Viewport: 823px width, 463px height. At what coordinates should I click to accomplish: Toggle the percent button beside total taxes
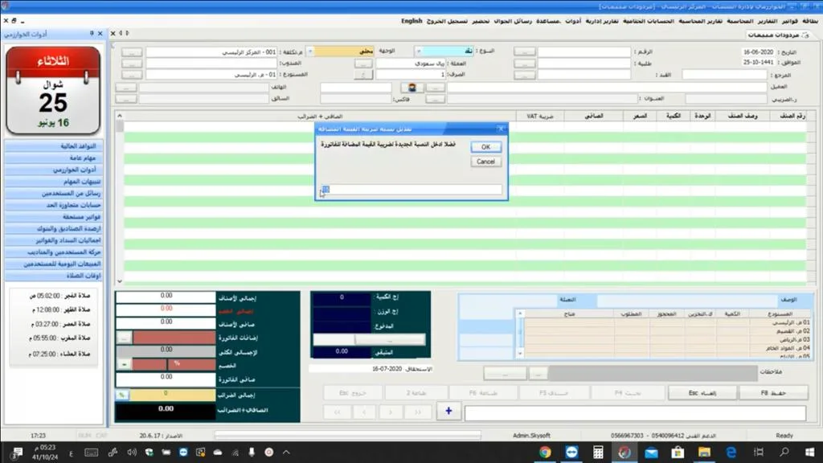point(122,395)
